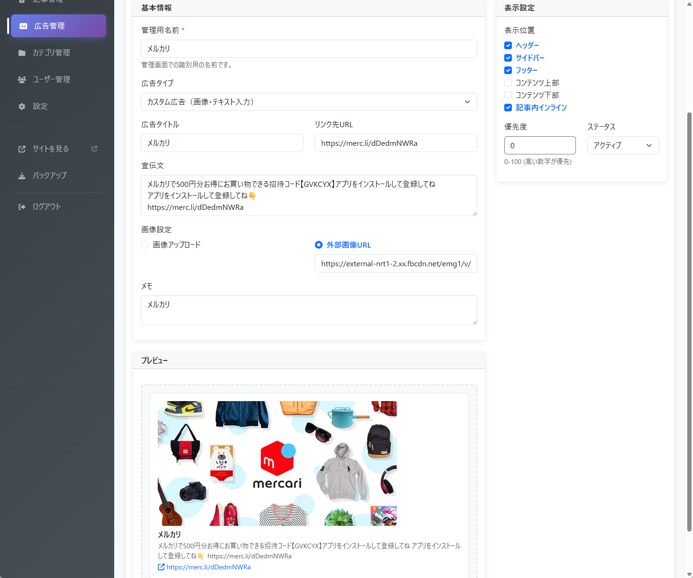Image resolution: width=693 pixels, height=578 pixels.
Task: Enable the コンテンツ上部 checkbox
Action: pos(508,83)
